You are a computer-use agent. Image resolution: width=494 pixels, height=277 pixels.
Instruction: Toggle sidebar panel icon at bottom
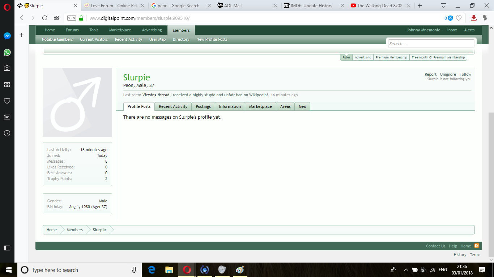(7, 248)
